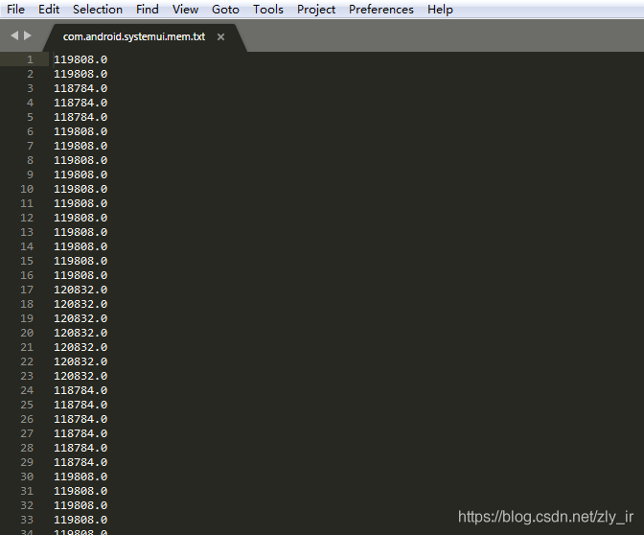Place cursor on line 7 value 119808.0
The height and width of the screenshot is (535, 644).
tap(80, 146)
